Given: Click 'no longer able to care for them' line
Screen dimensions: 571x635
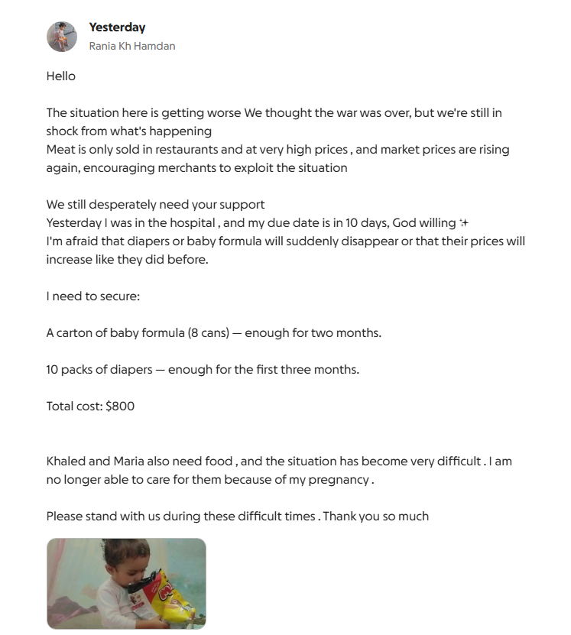Looking at the screenshot, I should point(209,480).
